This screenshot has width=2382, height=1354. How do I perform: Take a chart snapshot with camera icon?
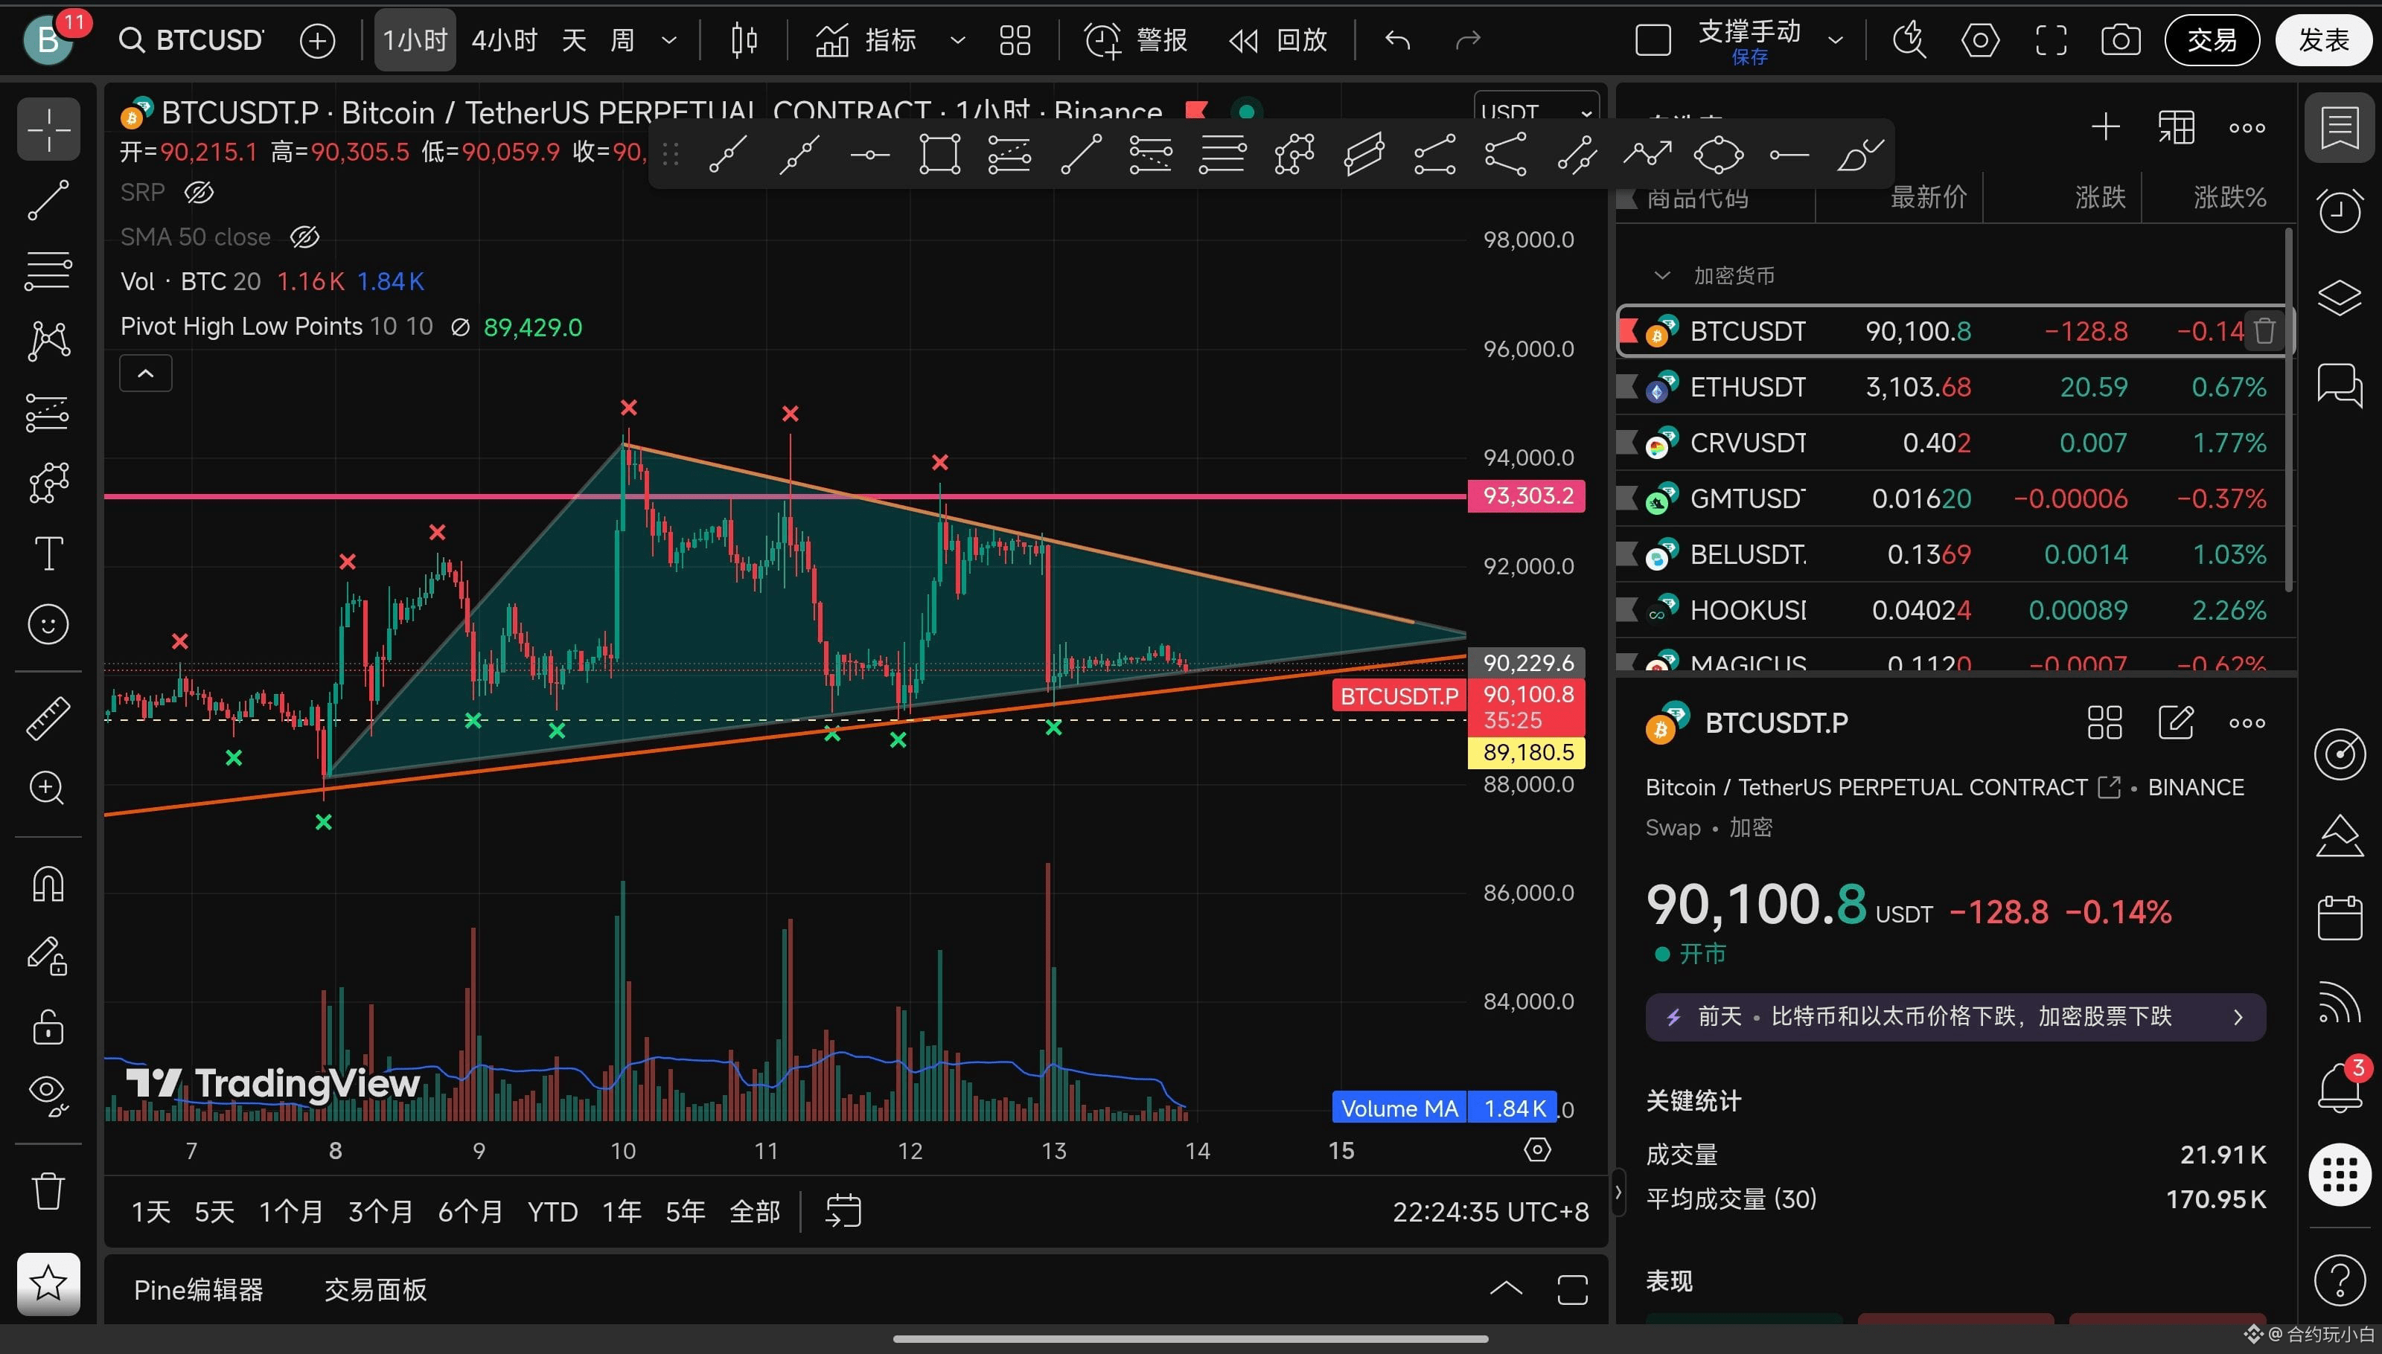click(x=2121, y=40)
